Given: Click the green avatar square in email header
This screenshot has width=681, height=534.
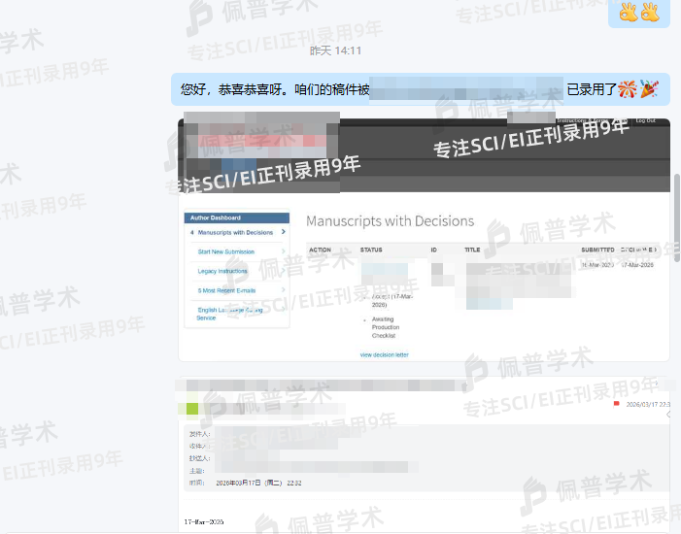Looking at the screenshot, I should click(192, 409).
